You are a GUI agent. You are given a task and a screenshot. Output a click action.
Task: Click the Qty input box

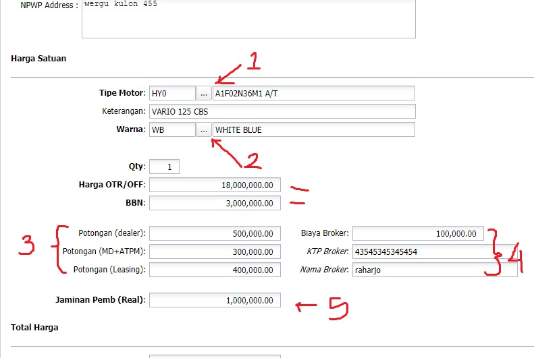[x=164, y=167]
